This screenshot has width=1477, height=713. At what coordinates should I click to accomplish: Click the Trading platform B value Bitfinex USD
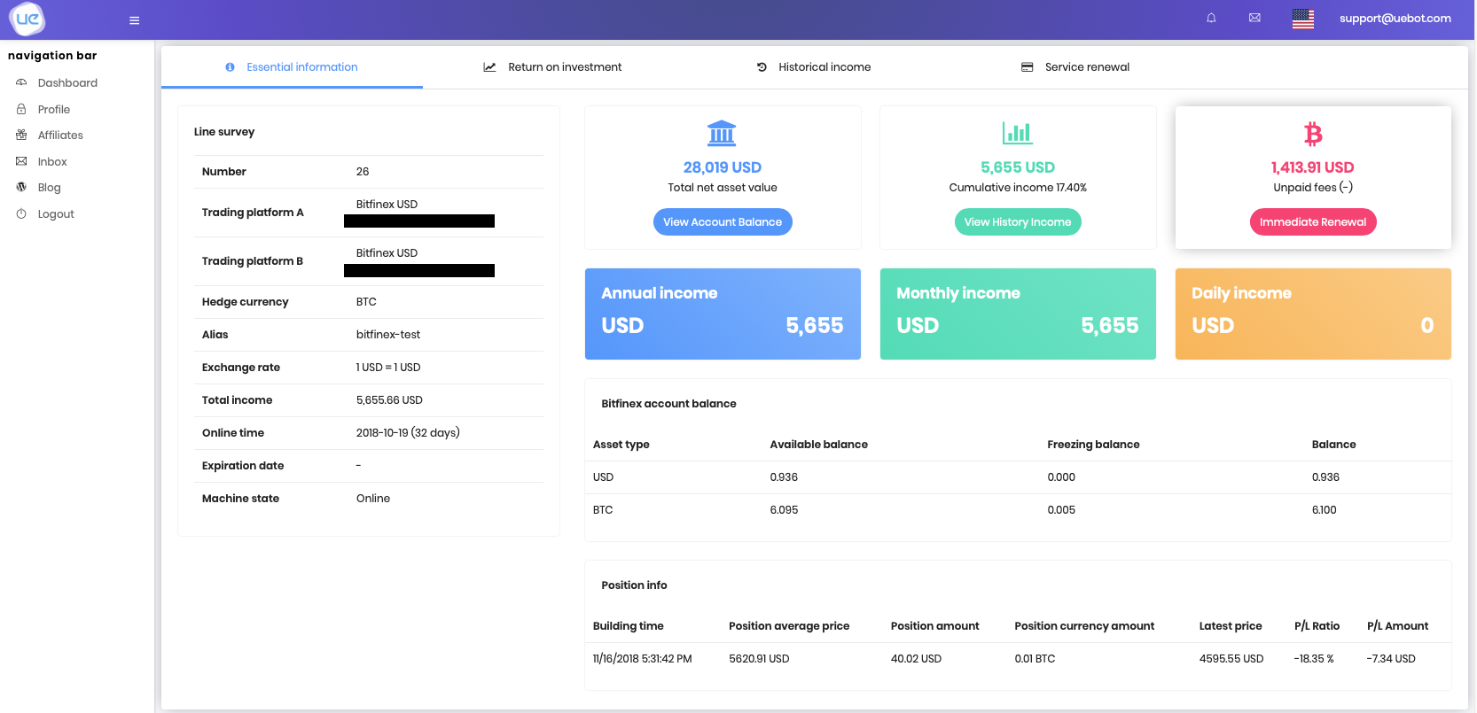tap(387, 253)
